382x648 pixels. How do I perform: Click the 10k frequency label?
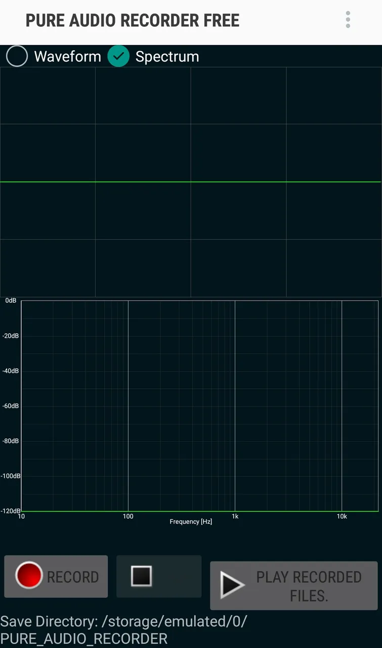click(342, 516)
